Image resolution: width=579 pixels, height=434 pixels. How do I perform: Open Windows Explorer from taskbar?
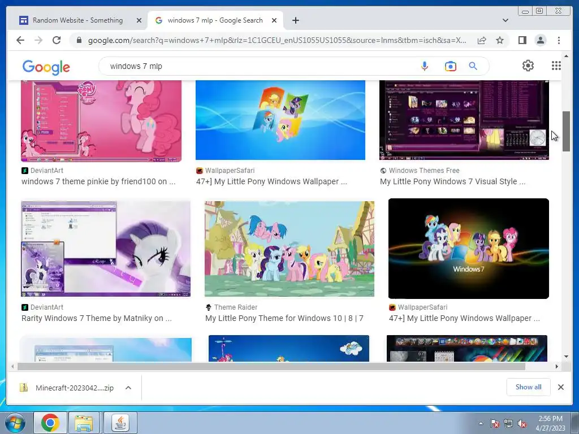84,423
